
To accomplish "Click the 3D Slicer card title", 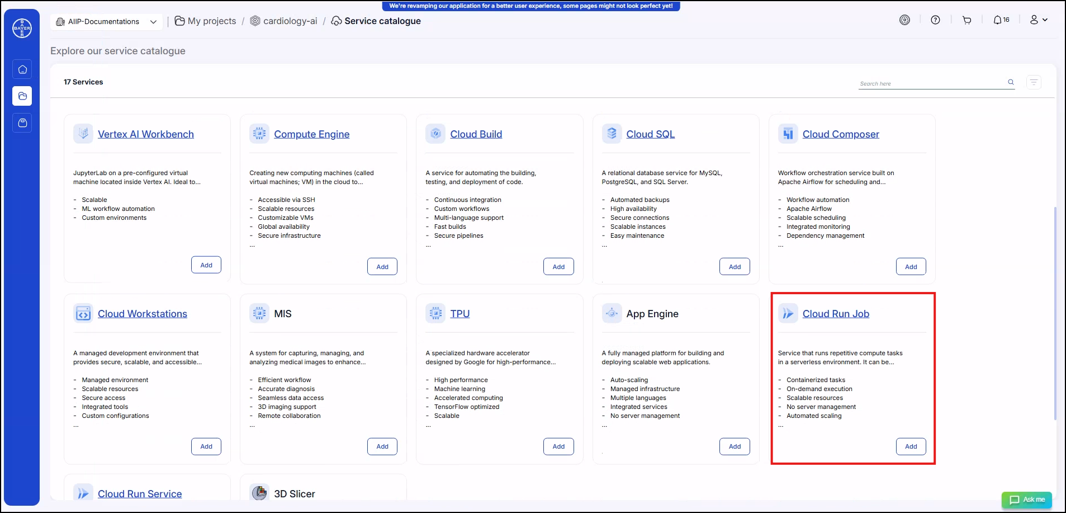I will pyautogui.click(x=295, y=494).
